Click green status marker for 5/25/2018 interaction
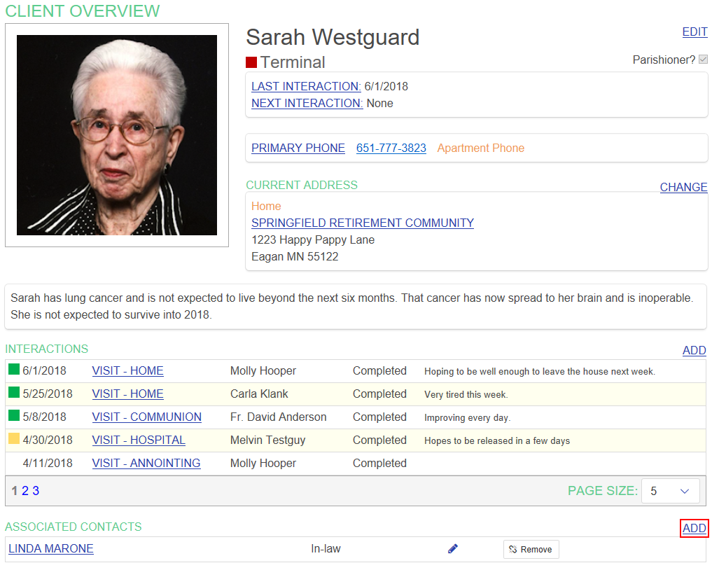The image size is (712, 570). (x=14, y=393)
